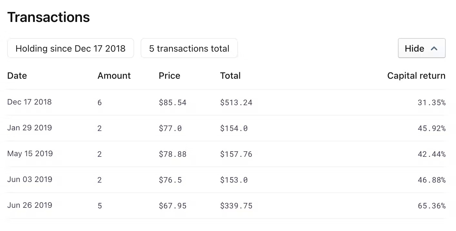This screenshot has width=456, height=231.
Task: Click the 31.35% capital return value
Action: [431, 103]
